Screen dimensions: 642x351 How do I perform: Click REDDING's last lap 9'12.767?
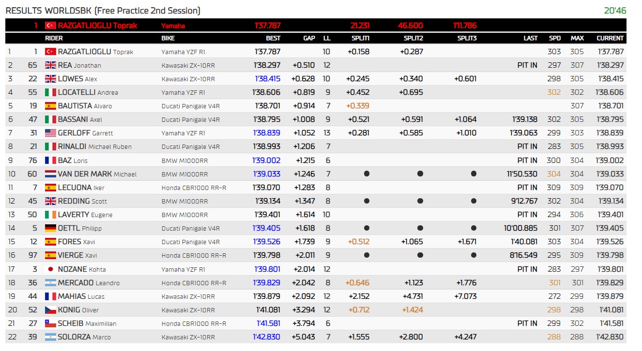pos(524,201)
